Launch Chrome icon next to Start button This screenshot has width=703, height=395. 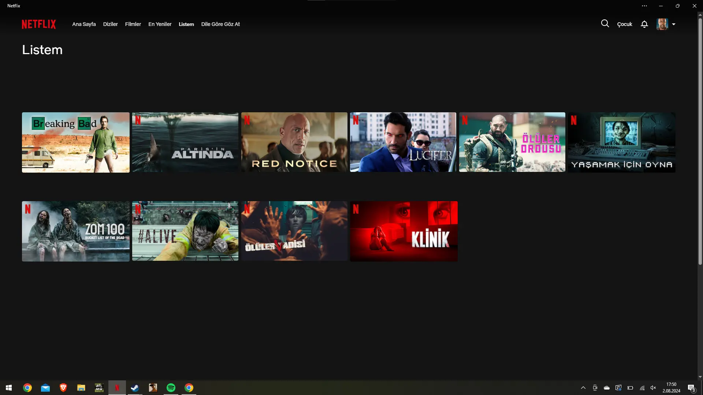pyautogui.click(x=27, y=388)
